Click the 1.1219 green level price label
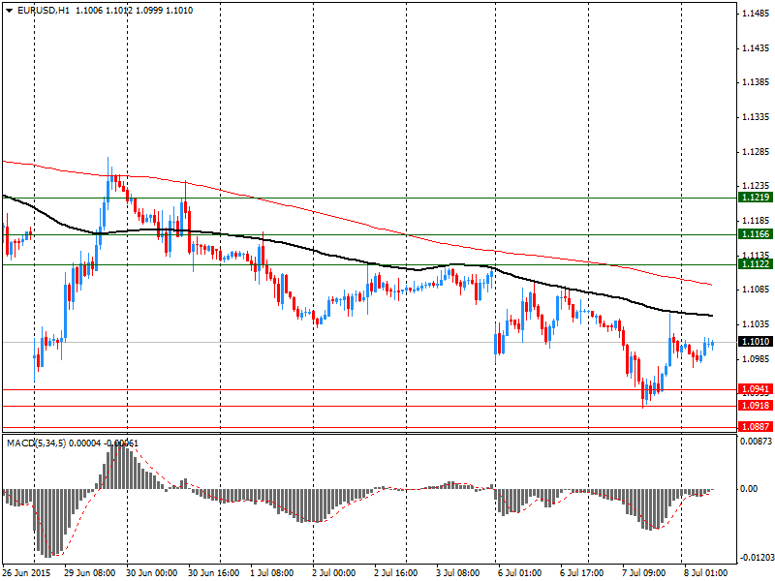This screenshot has width=775, height=581. point(756,198)
